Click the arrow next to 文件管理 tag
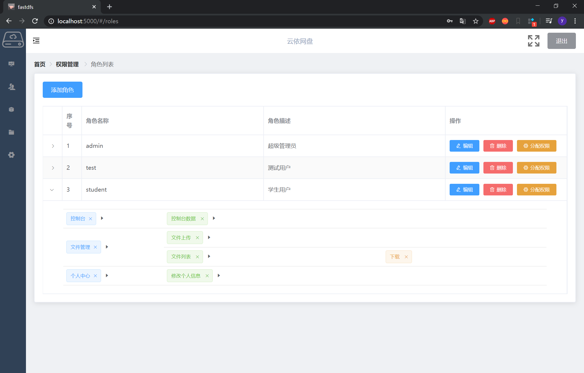The image size is (584, 373). coord(107,247)
